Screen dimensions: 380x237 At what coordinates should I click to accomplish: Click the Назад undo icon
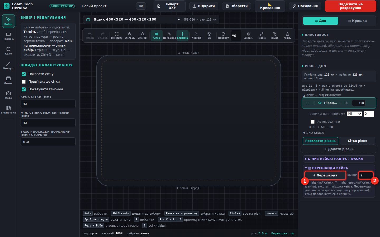pyautogui.click(x=90, y=36)
